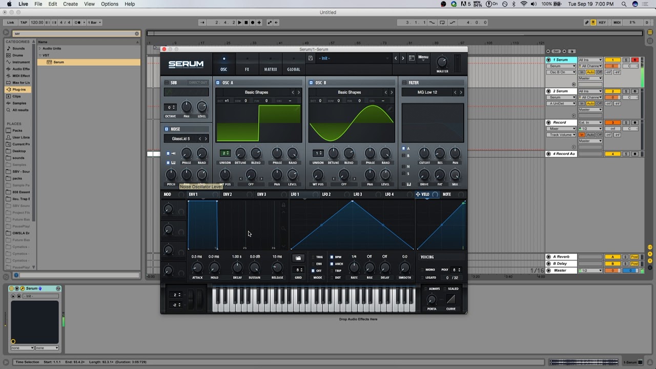Open the Serum preset browser icon

click(x=412, y=58)
